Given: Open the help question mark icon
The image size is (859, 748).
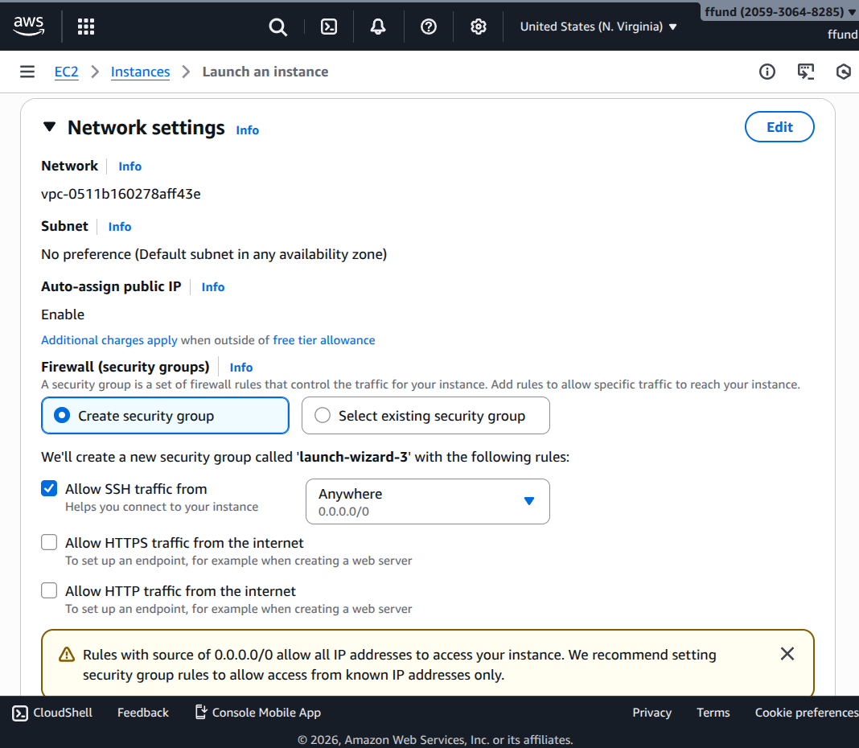Looking at the screenshot, I should (429, 27).
